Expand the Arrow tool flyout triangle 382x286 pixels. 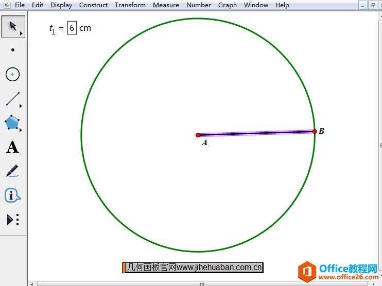pyautogui.click(x=21, y=33)
